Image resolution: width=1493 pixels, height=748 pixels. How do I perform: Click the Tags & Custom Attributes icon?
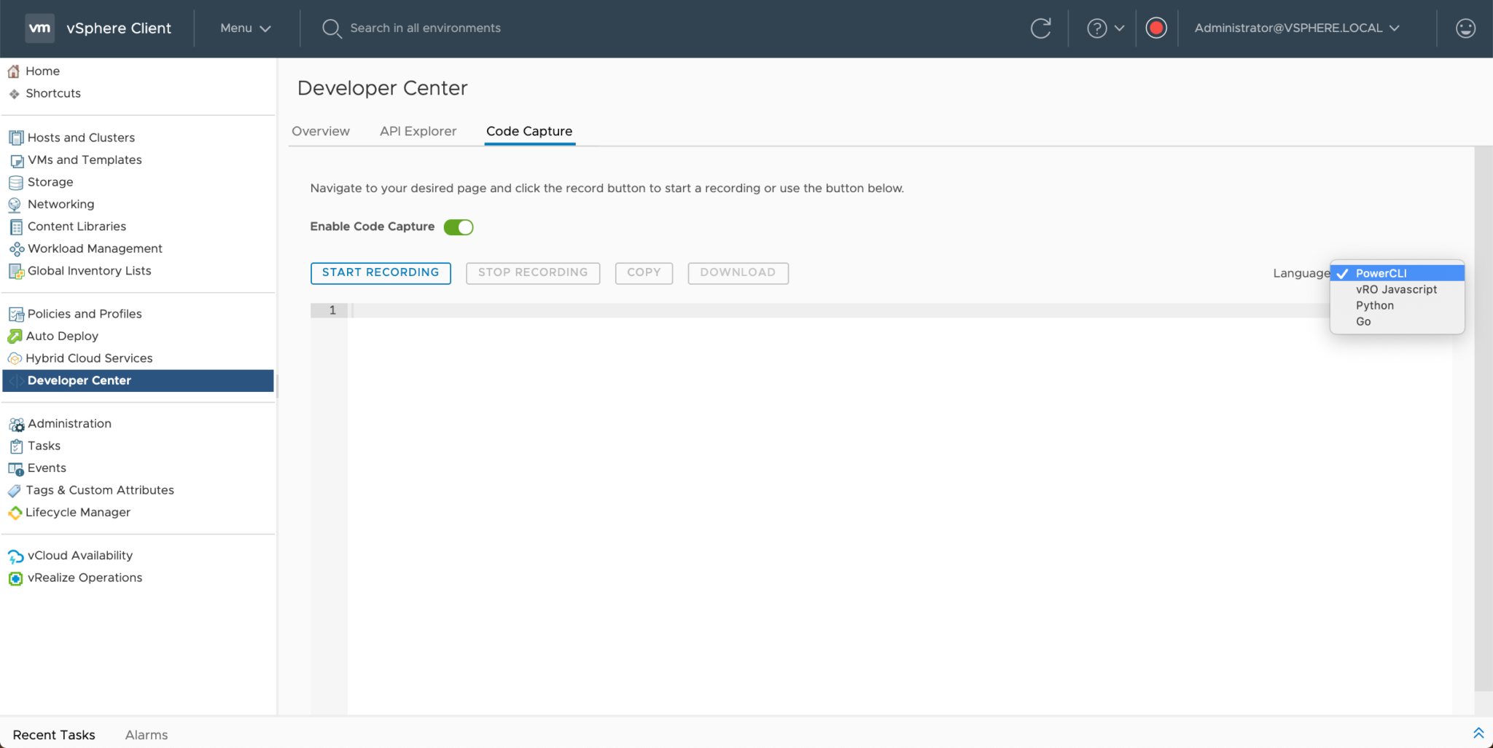click(x=15, y=491)
